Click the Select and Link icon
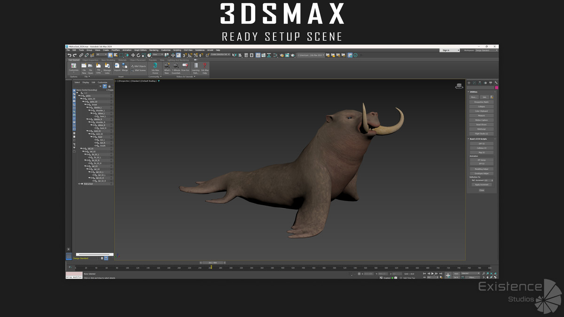 [82, 54]
